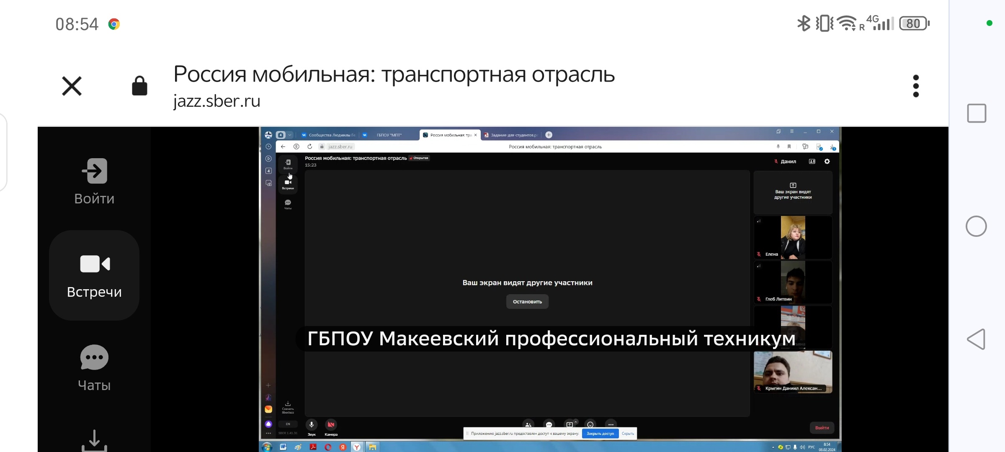Open the emoji reactions icon

[x=590, y=424]
